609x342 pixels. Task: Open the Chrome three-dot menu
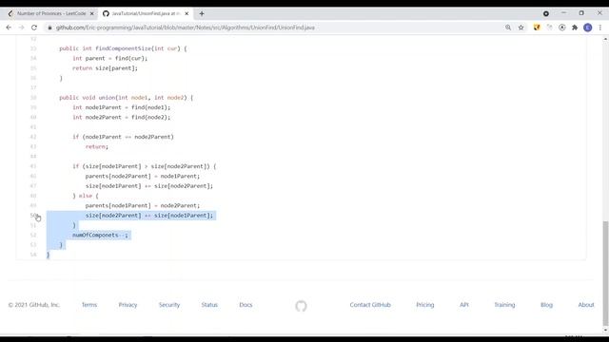pyautogui.click(x=600, y=28)
